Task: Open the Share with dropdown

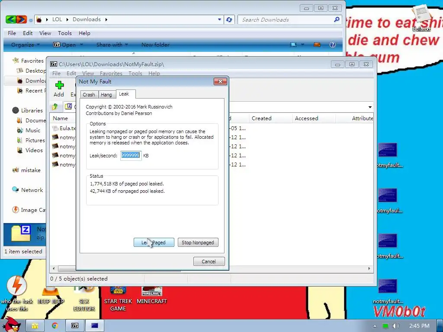Action: 112,45
